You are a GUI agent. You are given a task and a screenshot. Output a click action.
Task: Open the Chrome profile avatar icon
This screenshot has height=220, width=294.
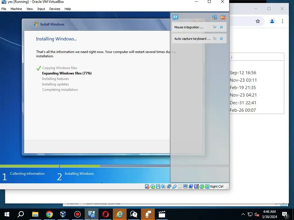tap(272, 21)
